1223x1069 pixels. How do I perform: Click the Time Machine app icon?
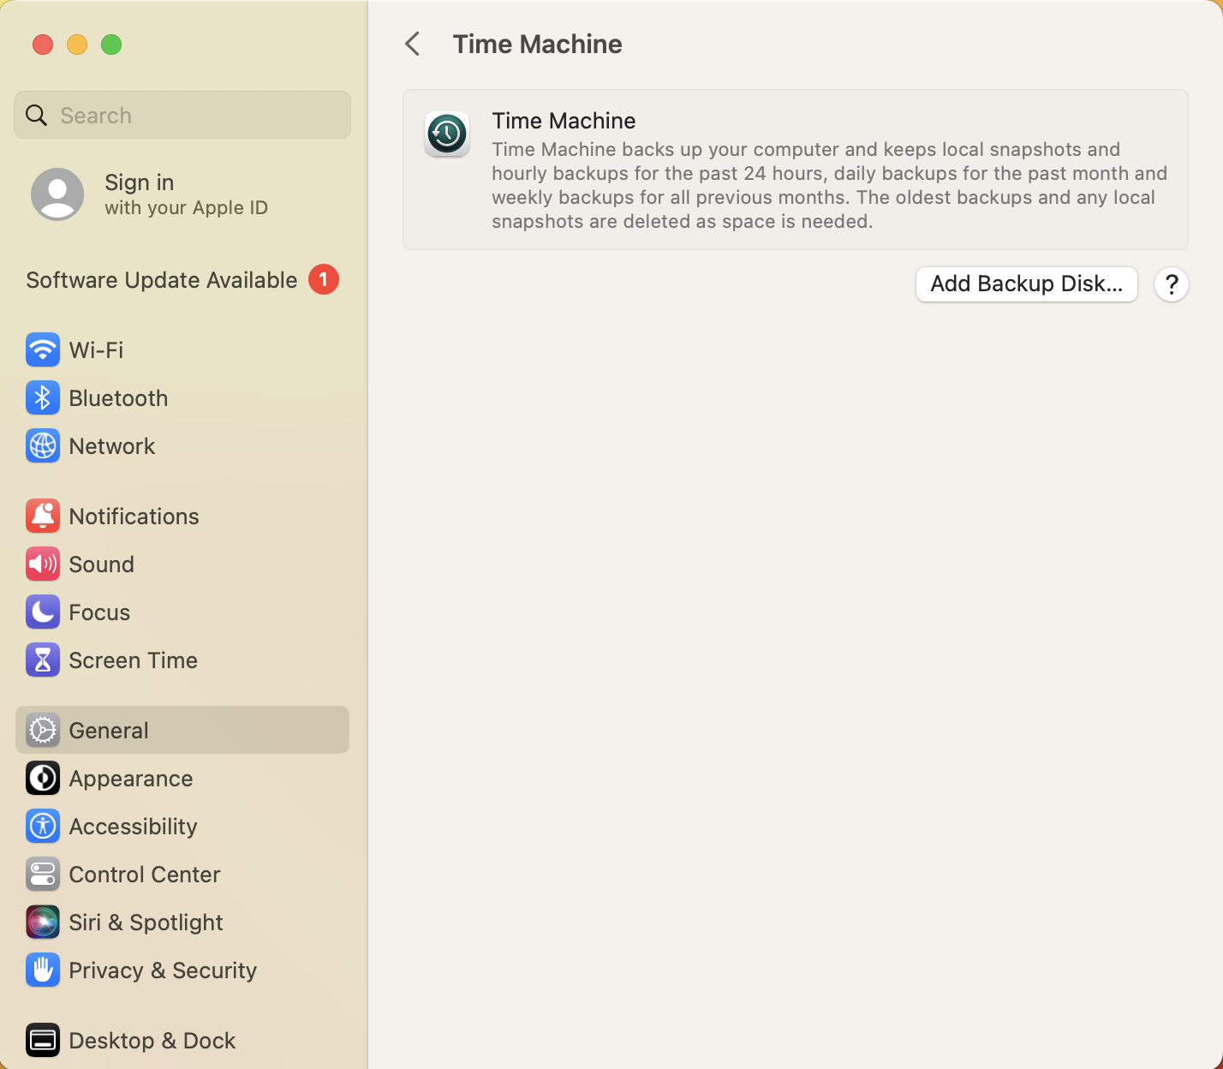(446, 134)
